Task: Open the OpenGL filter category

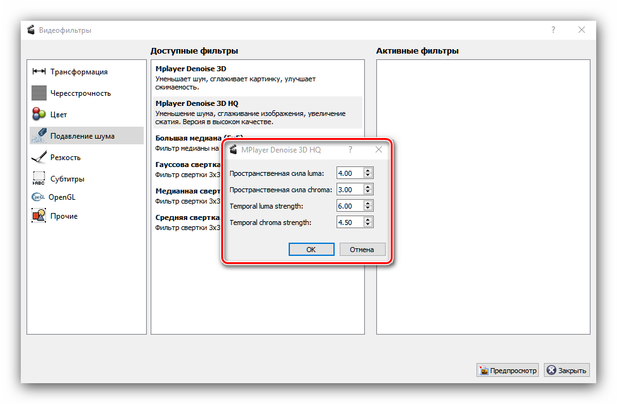Action: tap(61, 197)
